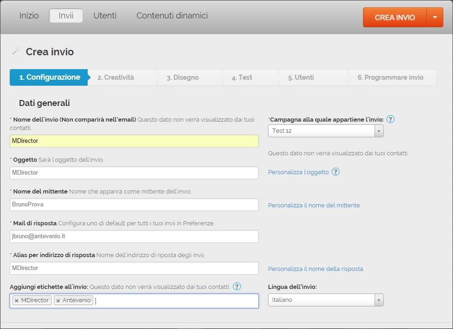Screen dimensions: 453x329
Task: Remove the Antevenio tag
Action: [x=58, y=300]
